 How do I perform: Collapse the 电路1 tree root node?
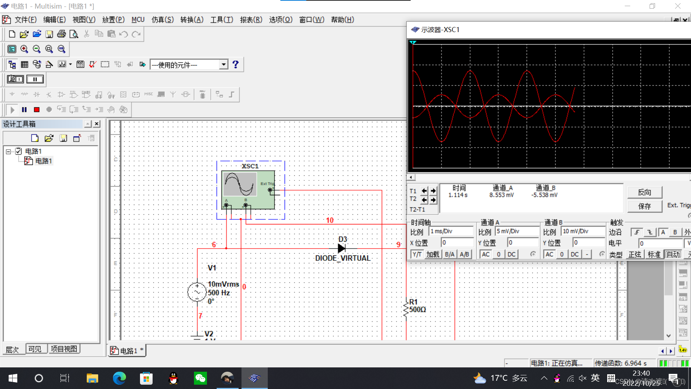pyautogui.click(x=8, y=152)
